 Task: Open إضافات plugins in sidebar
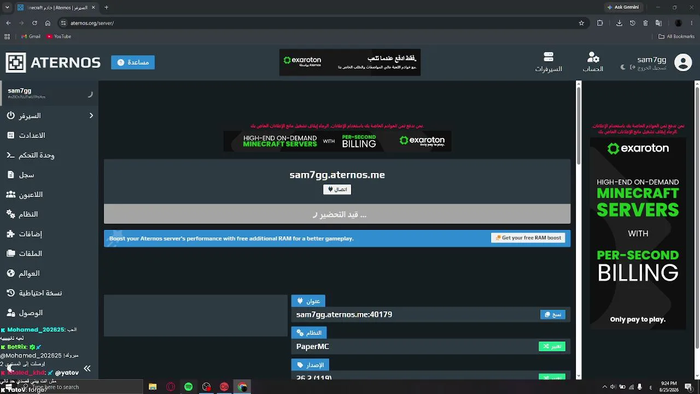[x=25, y=234]
